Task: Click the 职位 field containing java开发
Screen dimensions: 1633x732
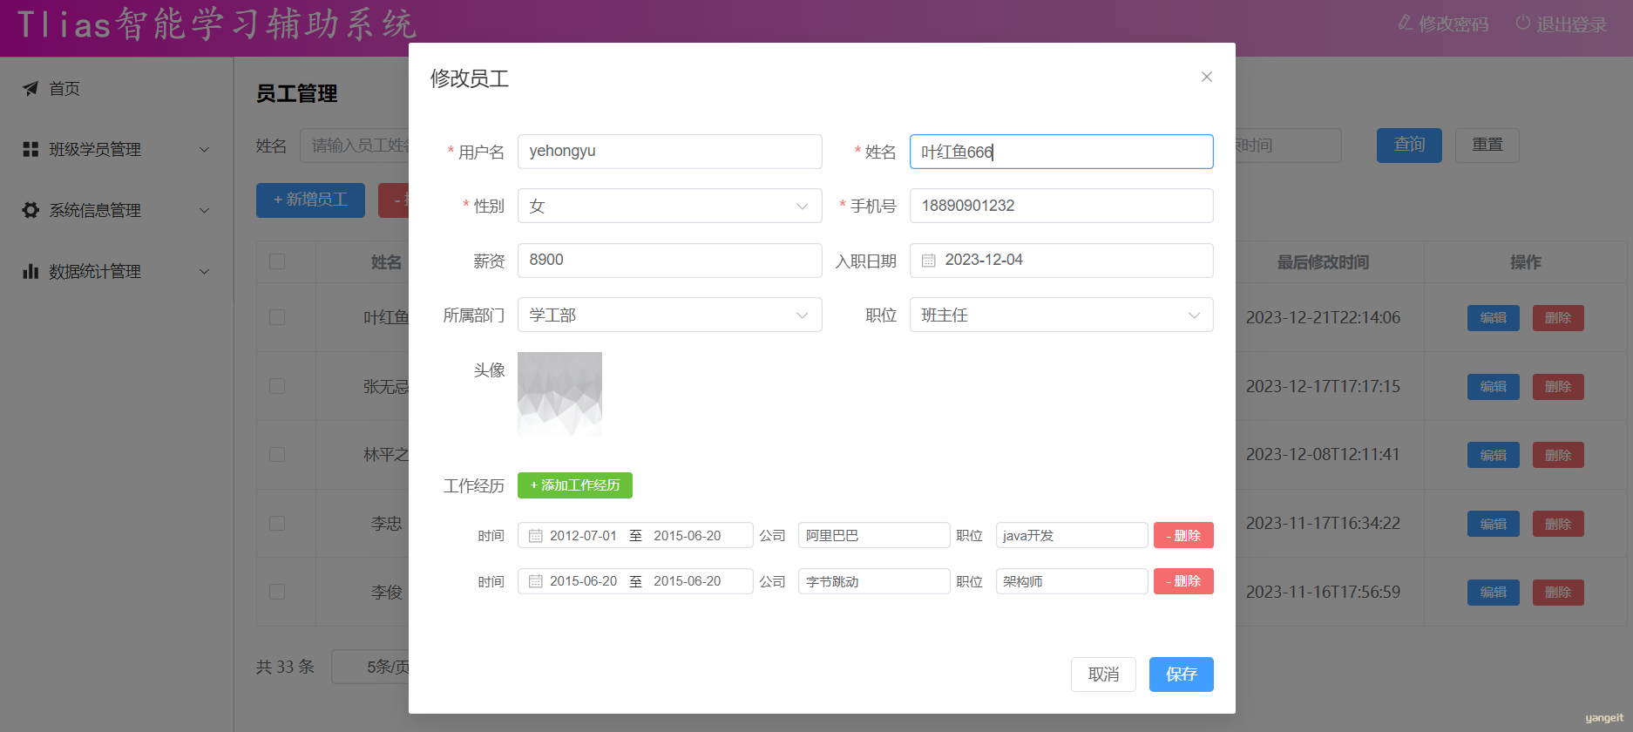Action: point(1072,535)
